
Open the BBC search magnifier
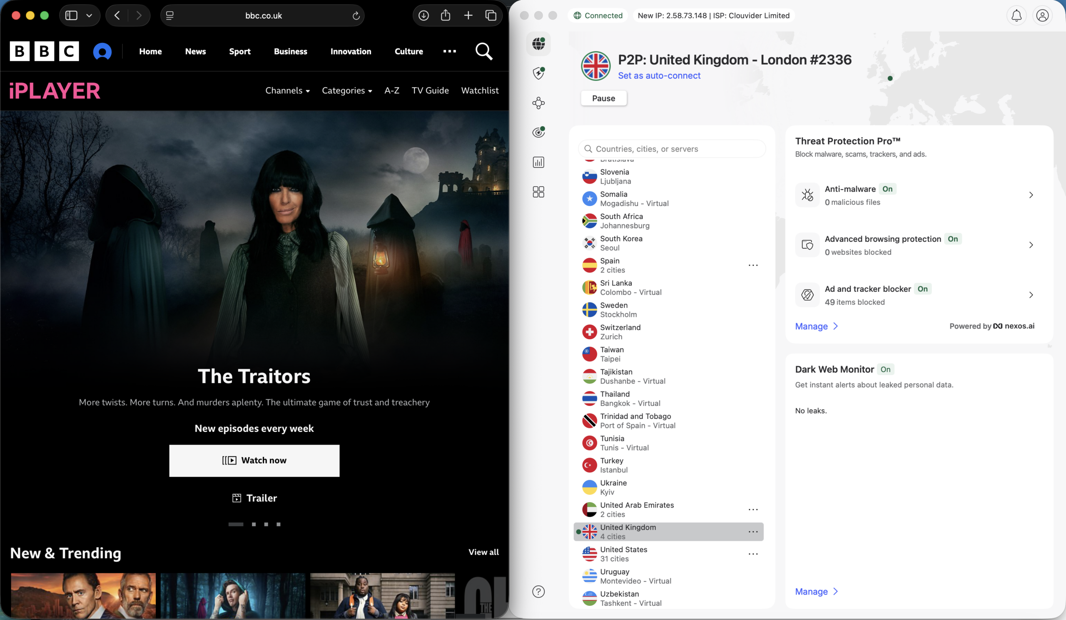484,52
